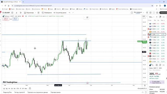Select the watchlist row showing 0,54% change
Image resolution: width=167 pixels, height=94 pixels.
click(157, 48)
